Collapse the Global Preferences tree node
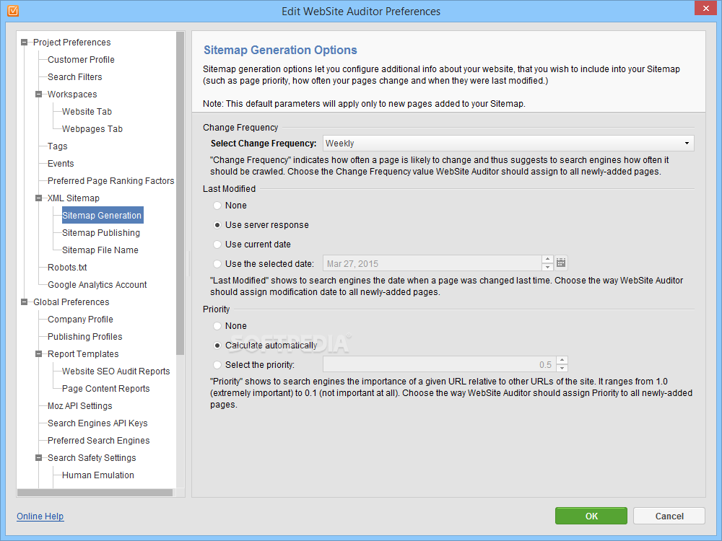Viewport: 722px width, 541px height. point(25,302)
